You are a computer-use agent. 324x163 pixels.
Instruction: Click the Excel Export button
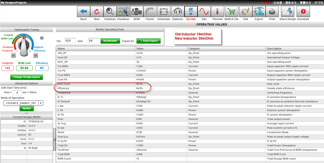pos(148,41)
